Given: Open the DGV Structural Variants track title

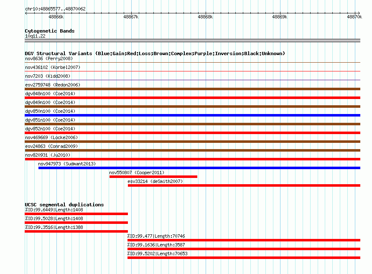Looking at the screenshot, I should coord(155,53).
